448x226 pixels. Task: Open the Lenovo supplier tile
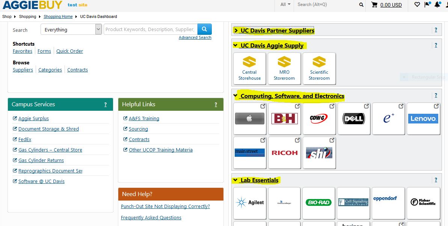pos(424,119)
